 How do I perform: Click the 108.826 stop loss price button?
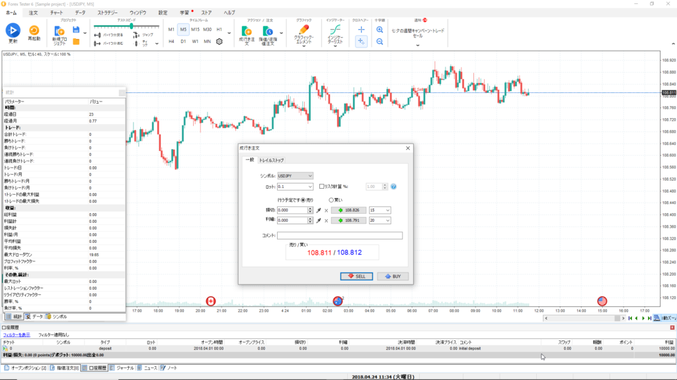pyautogui.click(x=348, y=210)
